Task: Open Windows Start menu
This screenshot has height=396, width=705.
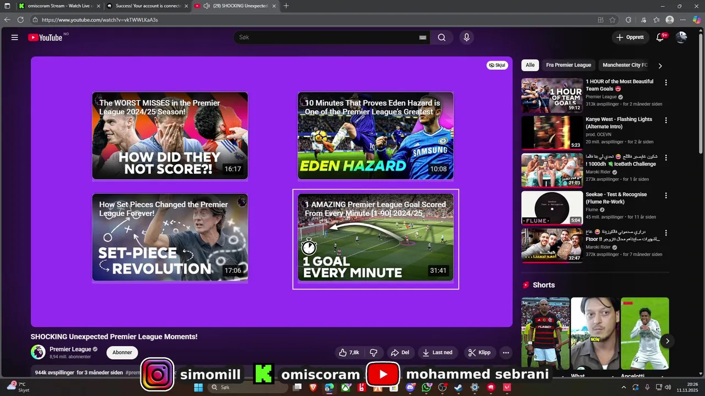Action: tap(198, 387)
